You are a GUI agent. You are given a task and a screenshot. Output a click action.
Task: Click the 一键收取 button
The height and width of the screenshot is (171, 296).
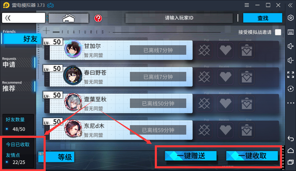coord(252,156)
